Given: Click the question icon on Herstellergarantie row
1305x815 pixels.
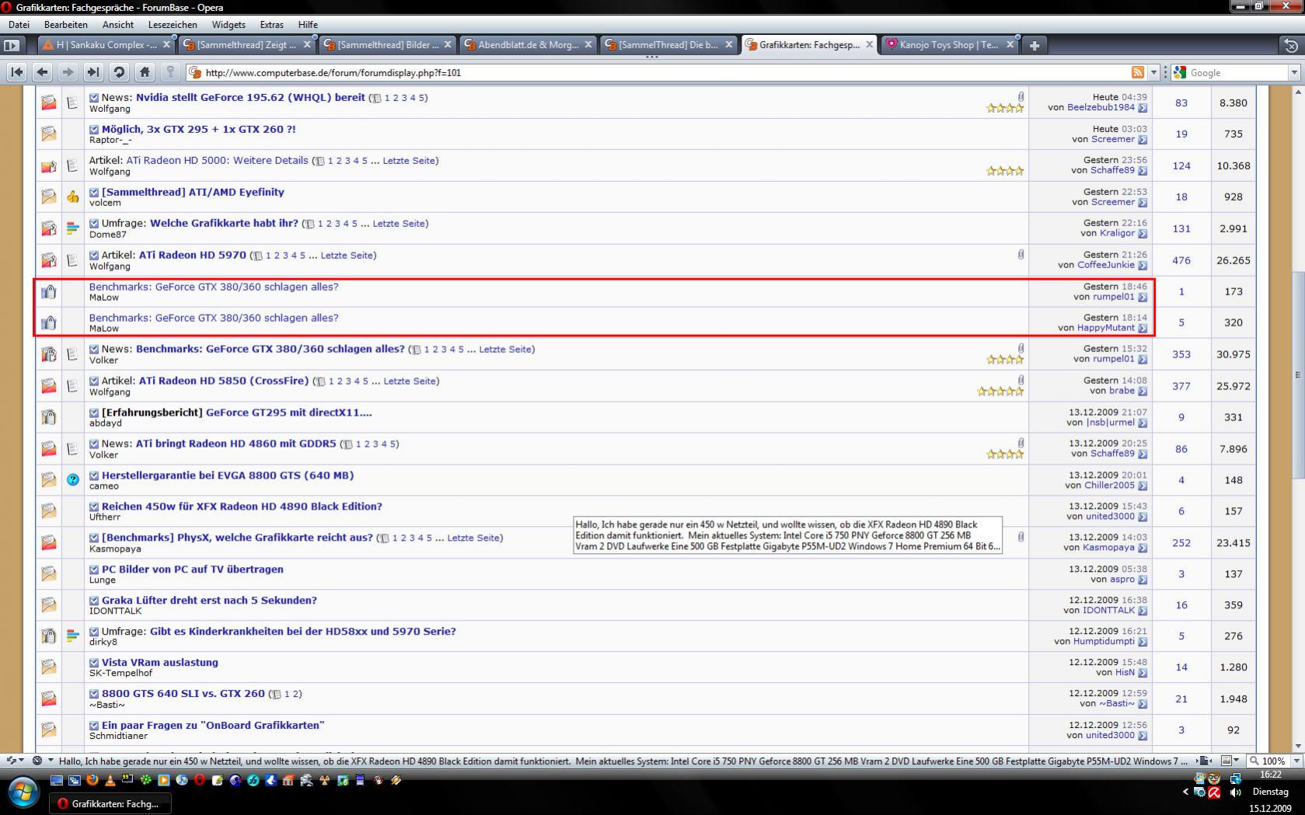Looking at the screenshot, I should [x=73, y=479].
